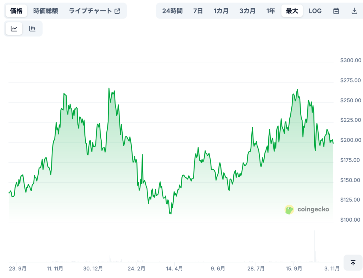Show the 7日 chart range
363x278 pixels.
click(198, 11)
